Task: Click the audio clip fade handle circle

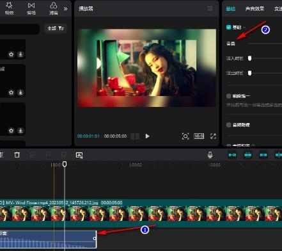Action: point(95,238)
